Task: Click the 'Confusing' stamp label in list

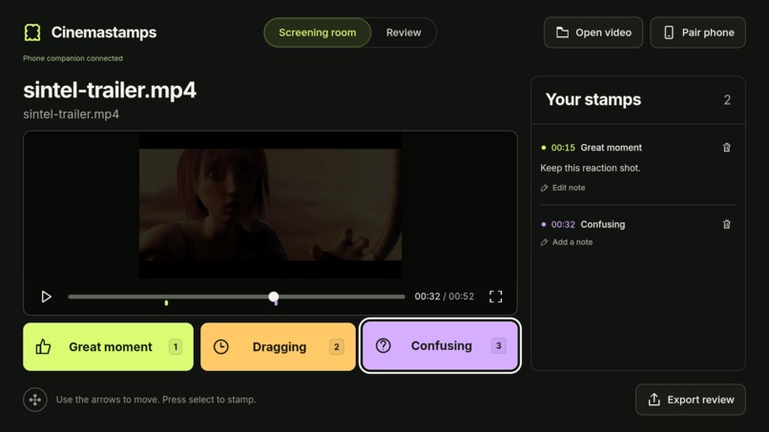Action: coord(603,224)
